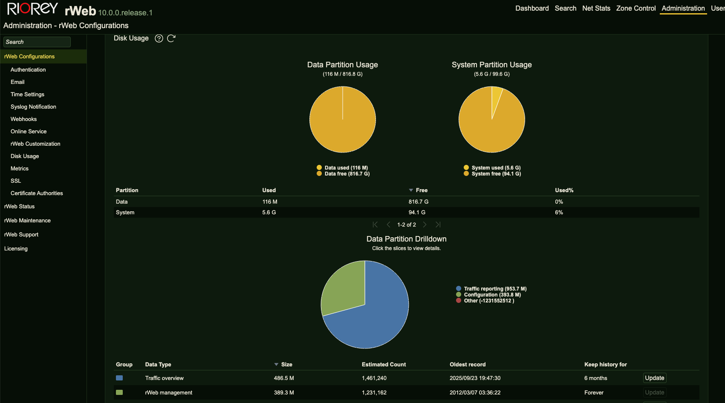Screen dimensions: 725x403
Task: Click the RioRey logo
Action: pos(32,9)
